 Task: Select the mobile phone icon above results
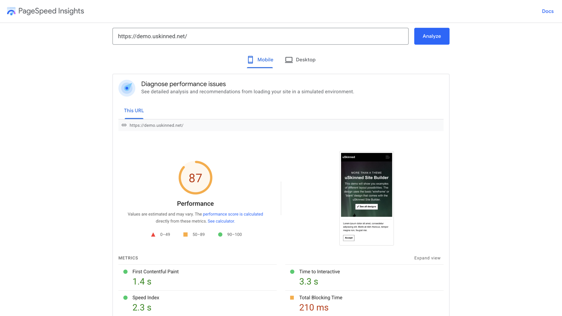(250, 60)
